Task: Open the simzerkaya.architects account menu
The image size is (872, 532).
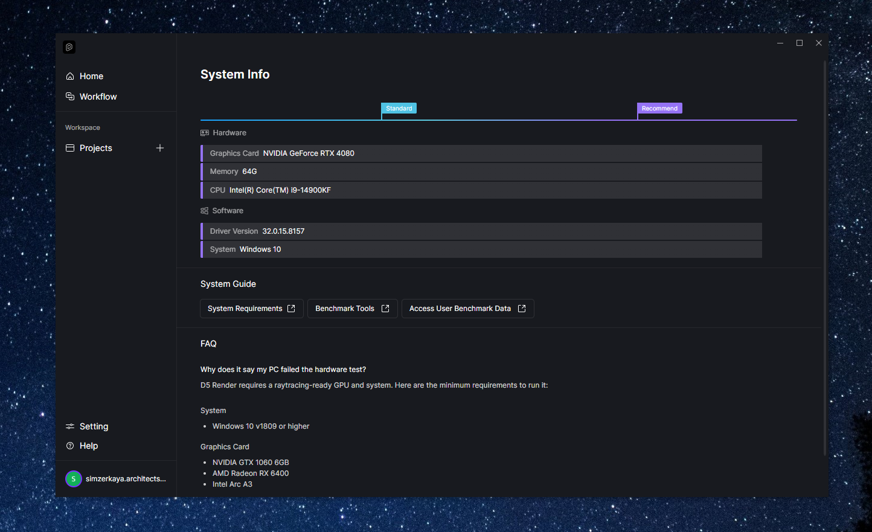Action: point(126,479)
